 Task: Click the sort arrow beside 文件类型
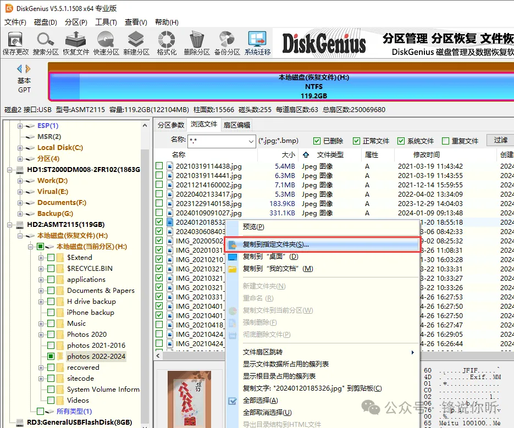(x=306, y=155)
